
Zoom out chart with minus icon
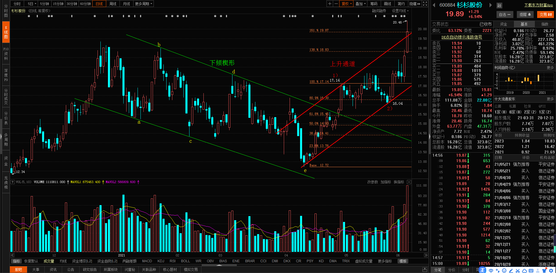coord(336,4)
